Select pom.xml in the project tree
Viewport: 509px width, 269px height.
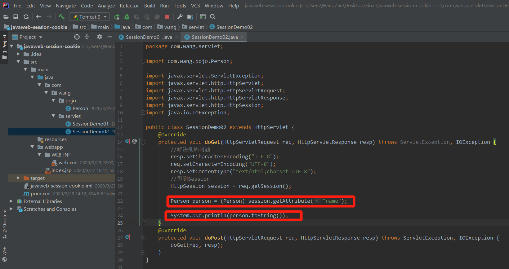tap(40, 193)
